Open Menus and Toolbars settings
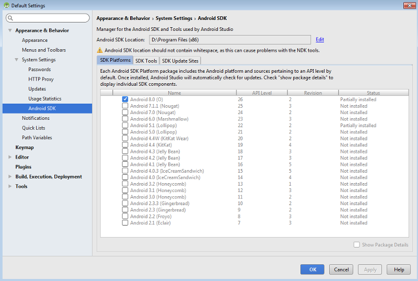Viewport: 418px width, 281px height. click(x=44, y=50)
